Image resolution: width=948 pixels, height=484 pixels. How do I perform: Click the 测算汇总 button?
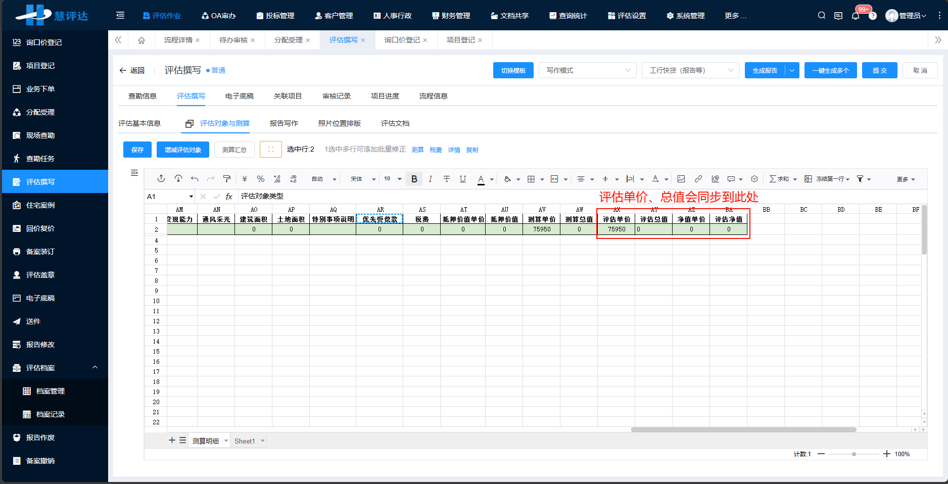click(x=234, y=149)
